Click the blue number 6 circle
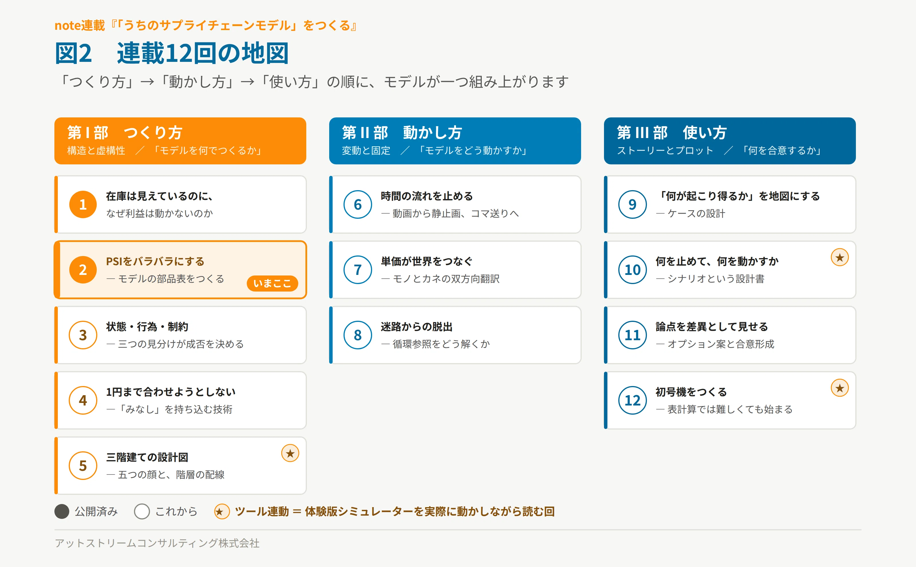 coord(358,204)
